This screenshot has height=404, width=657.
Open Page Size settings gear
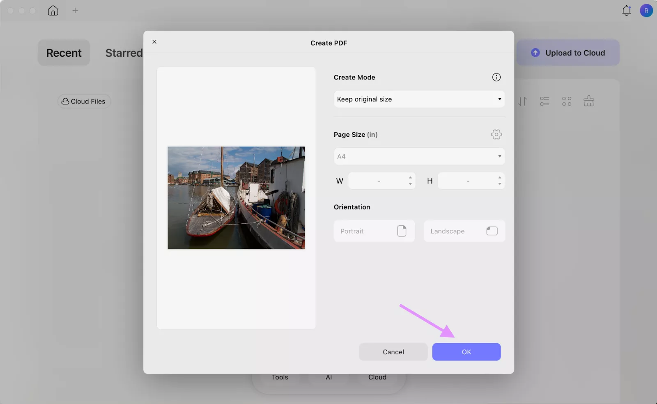(496, 134)
